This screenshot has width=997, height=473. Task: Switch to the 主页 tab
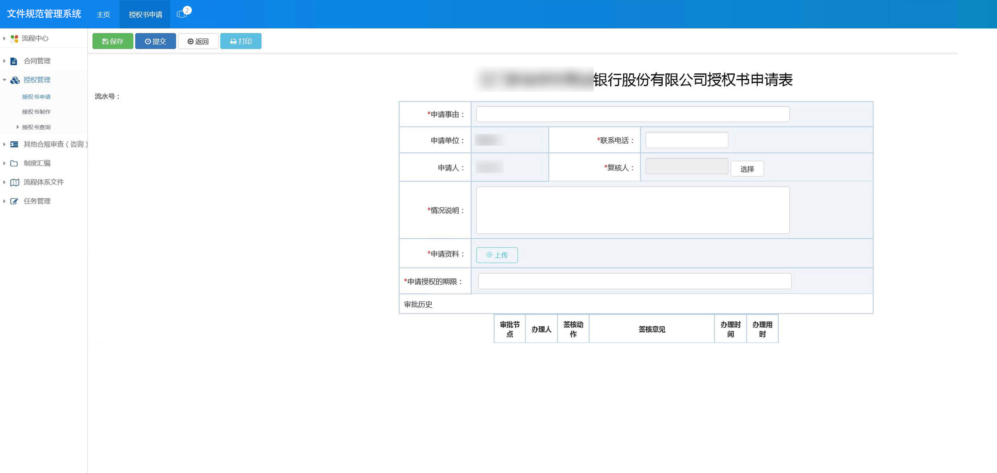click(x=103, y=14)
